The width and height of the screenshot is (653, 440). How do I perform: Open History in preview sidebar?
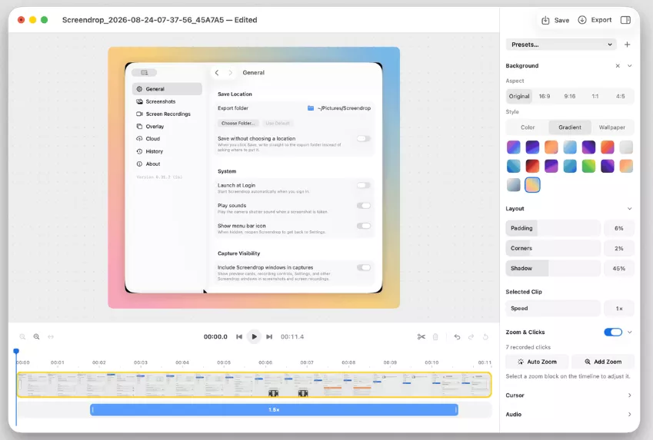click(x=167, y=151)
